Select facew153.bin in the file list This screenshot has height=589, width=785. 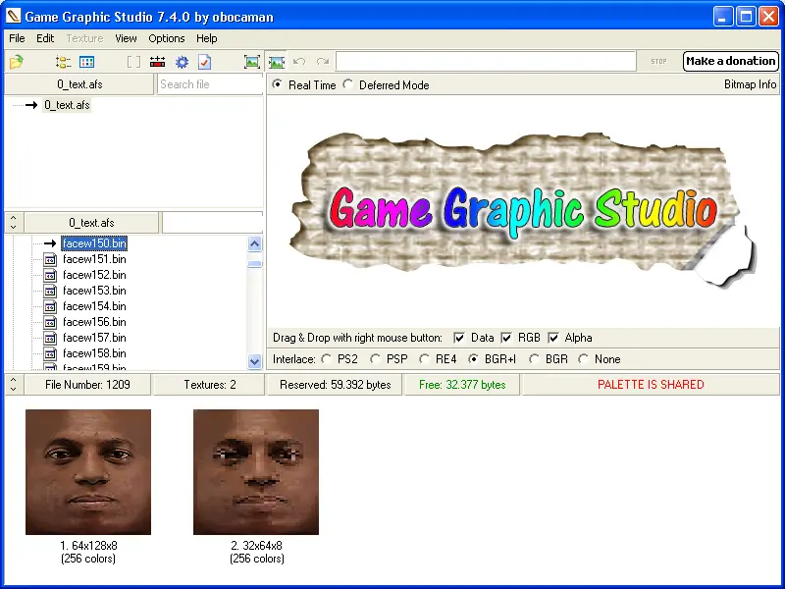coord(94,291)
